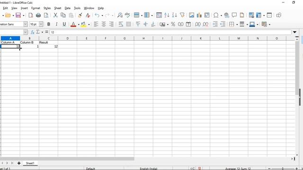Open the Format menu
The height and width of the screenshot is (170, 303).
[36, 8]
